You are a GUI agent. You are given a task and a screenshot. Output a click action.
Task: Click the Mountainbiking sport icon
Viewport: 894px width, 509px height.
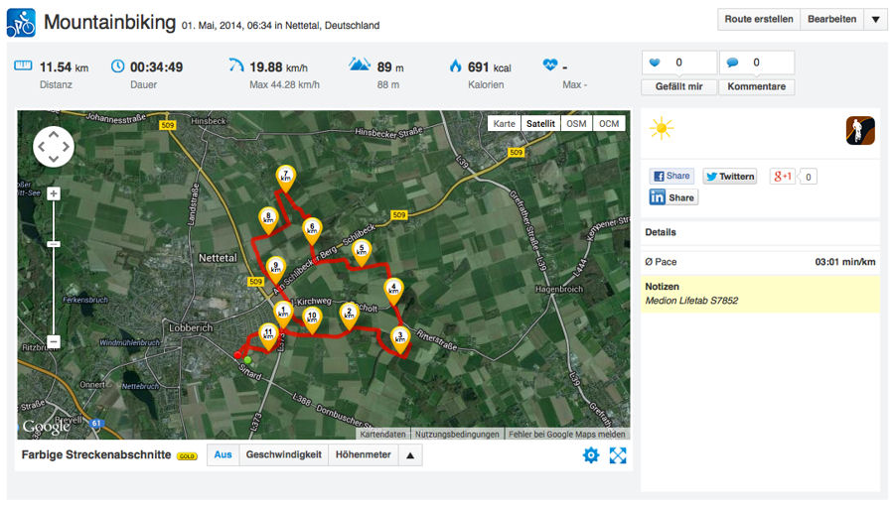point(21,23)
